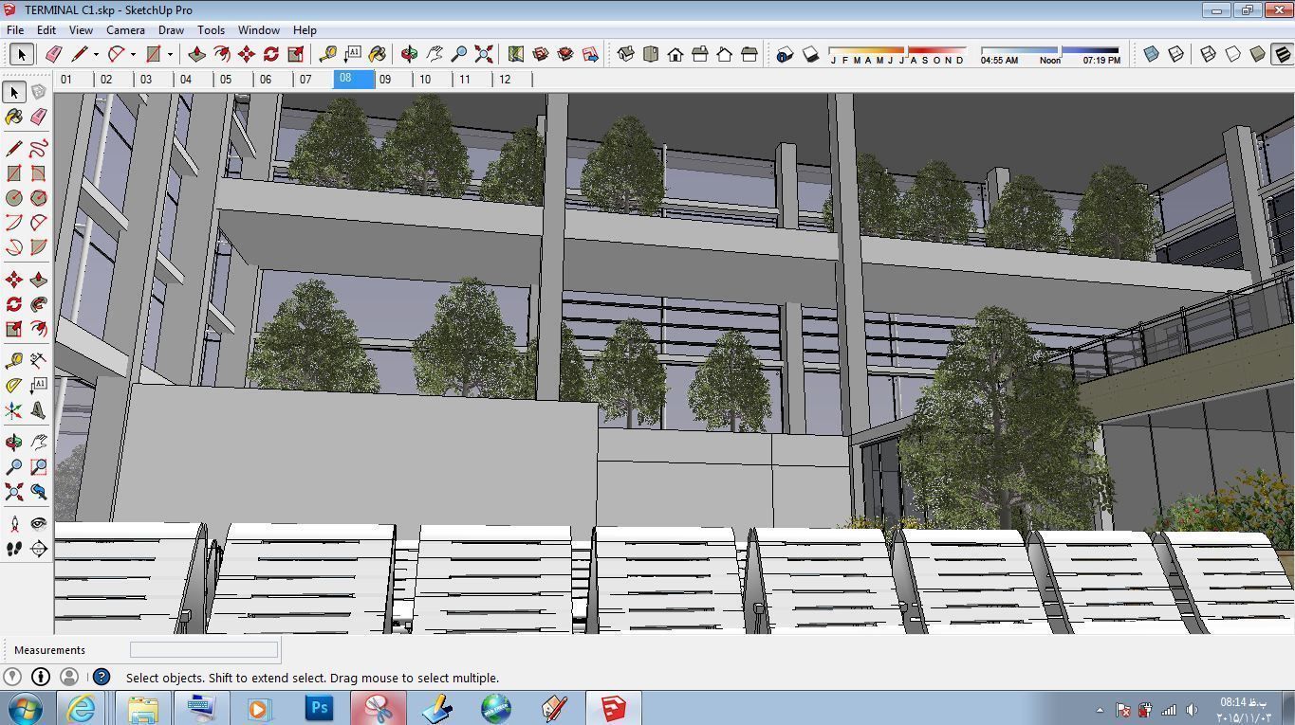The height and width of the screenshot is (725, 1295).
Task: Choose the Protractor tool
Action: coord(14,386)
